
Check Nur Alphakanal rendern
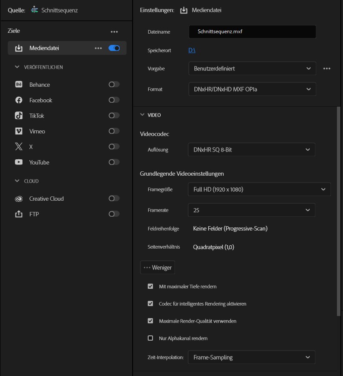pos(150,338)
